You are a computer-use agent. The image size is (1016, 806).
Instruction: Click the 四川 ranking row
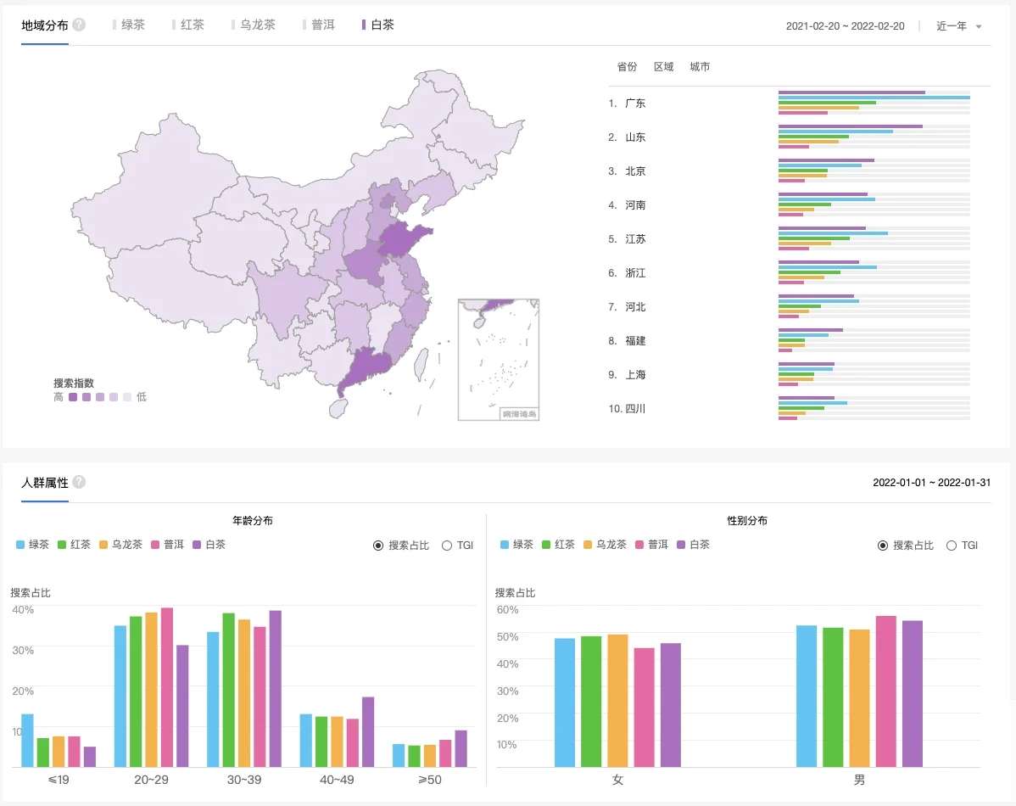point(790,408)
